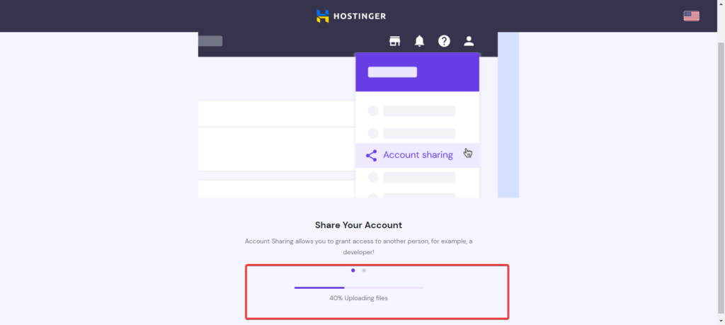This screenshot has height=325, width=725.
Task: Click the Hostinger logo in the header
Action: (x=351, y=16)
